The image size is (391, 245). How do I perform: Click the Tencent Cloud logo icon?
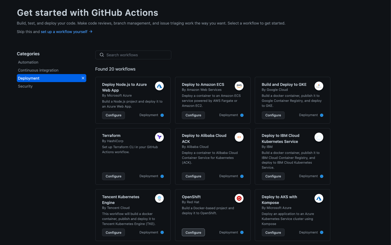tap(159, 198)
